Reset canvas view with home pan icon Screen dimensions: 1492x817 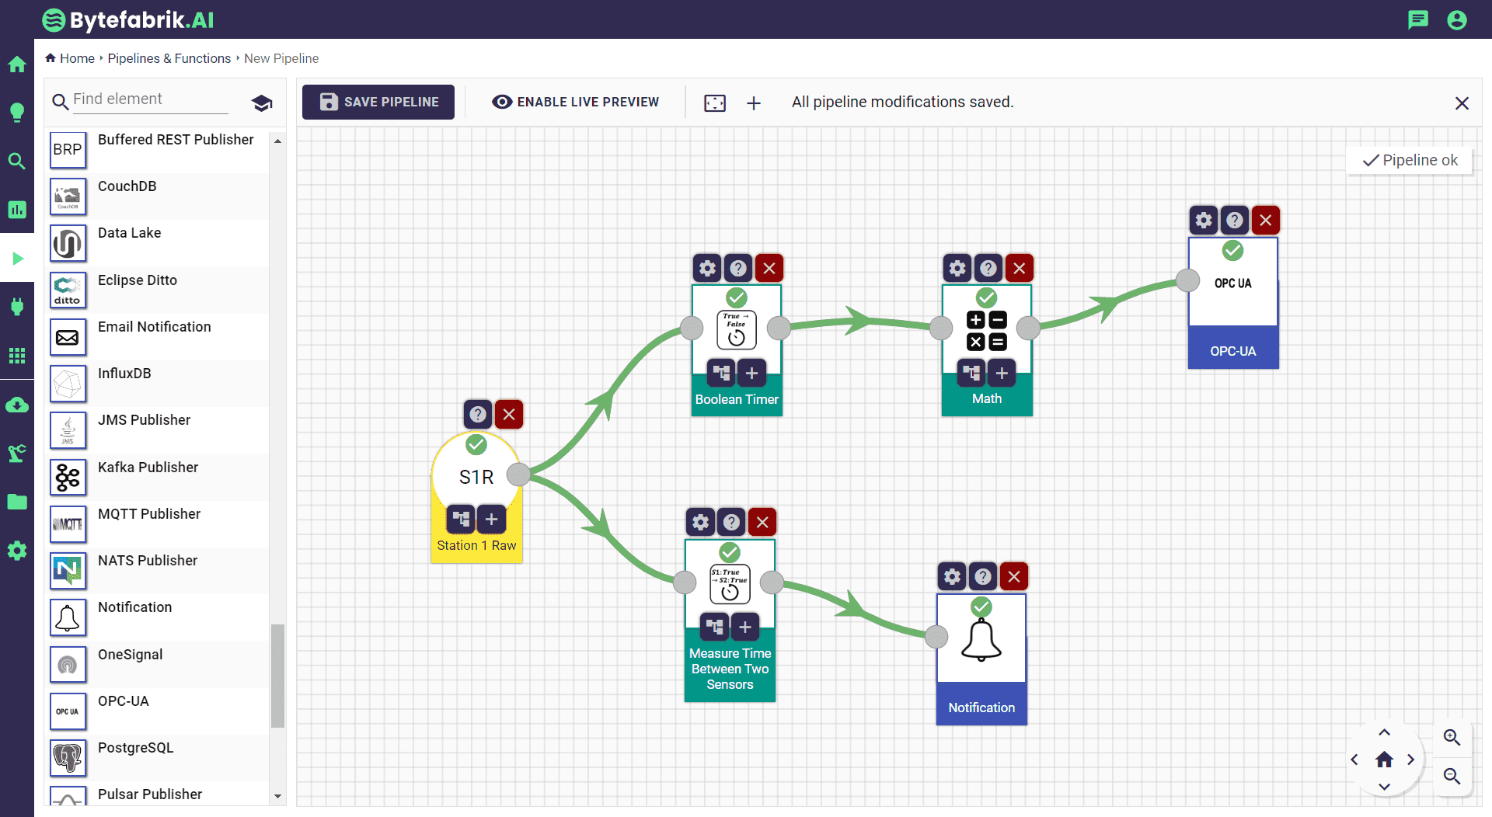point(1384,760)
